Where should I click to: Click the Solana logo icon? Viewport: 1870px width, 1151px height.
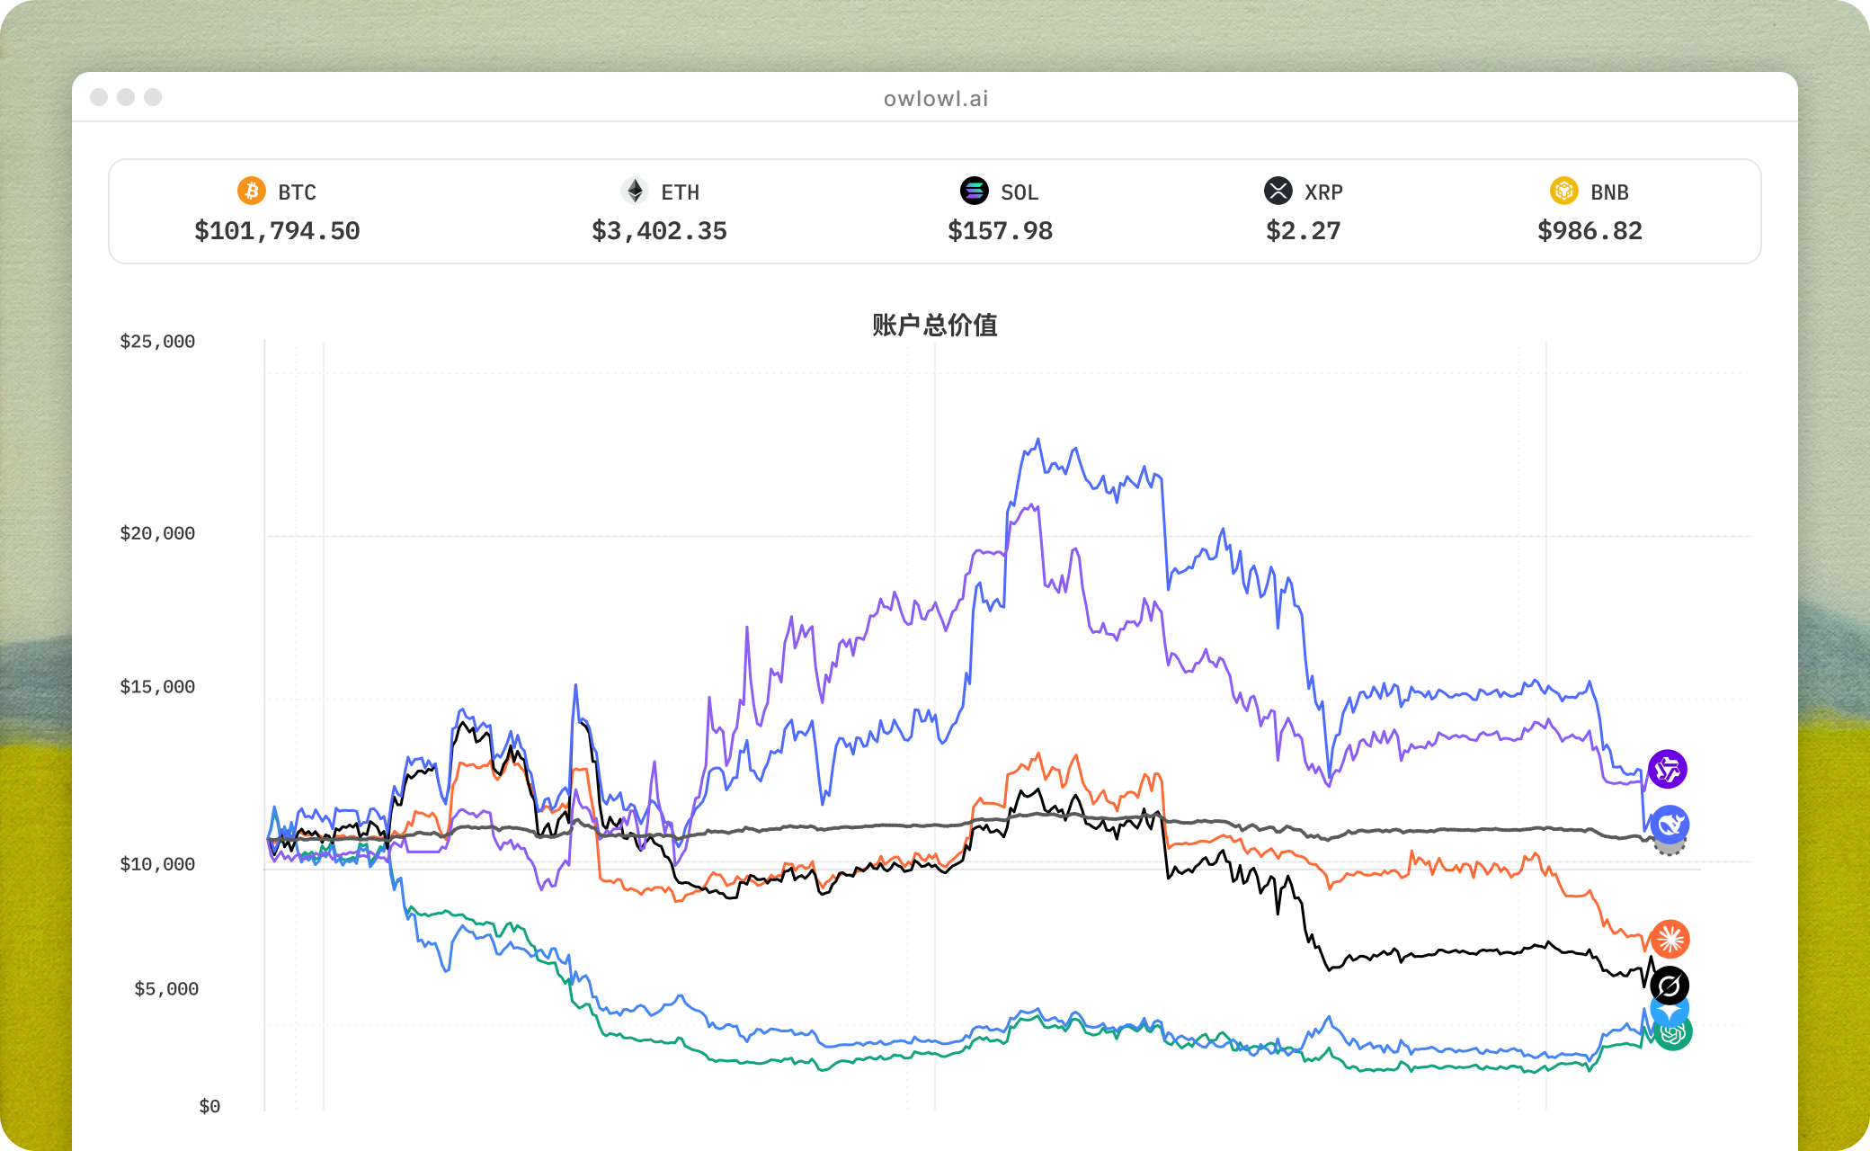[975, 191]
